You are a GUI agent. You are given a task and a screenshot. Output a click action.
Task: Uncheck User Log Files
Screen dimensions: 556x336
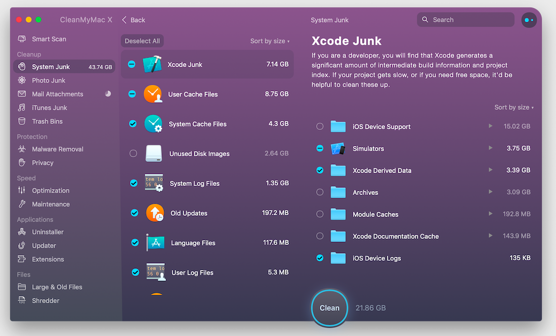click(136, 272)
